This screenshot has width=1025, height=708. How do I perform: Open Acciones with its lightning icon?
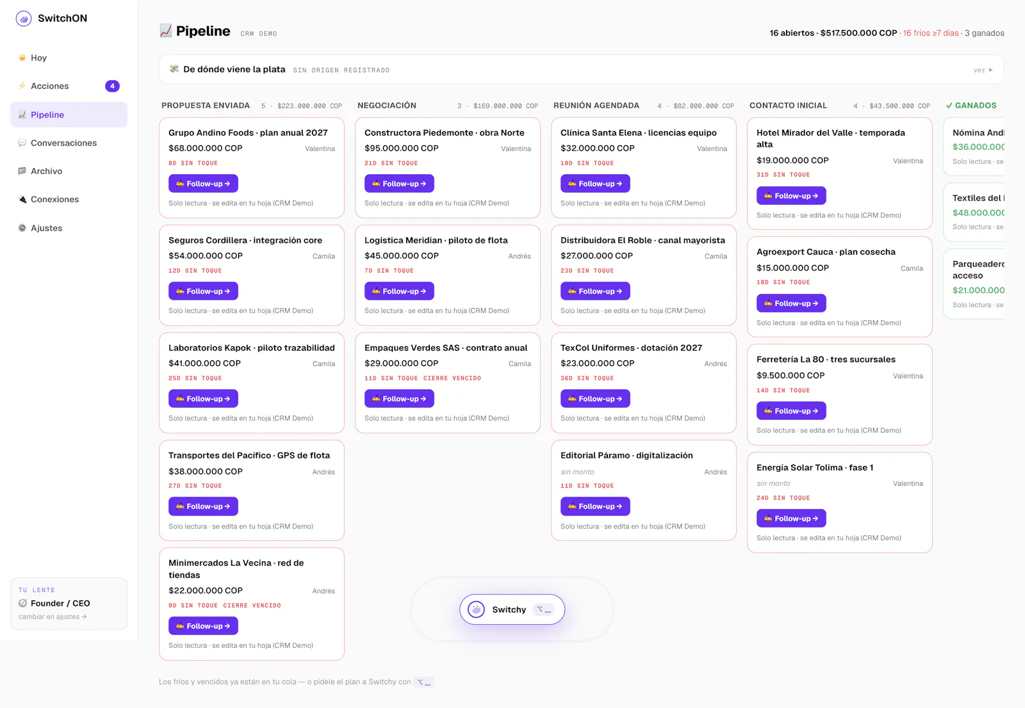point(22,86)
